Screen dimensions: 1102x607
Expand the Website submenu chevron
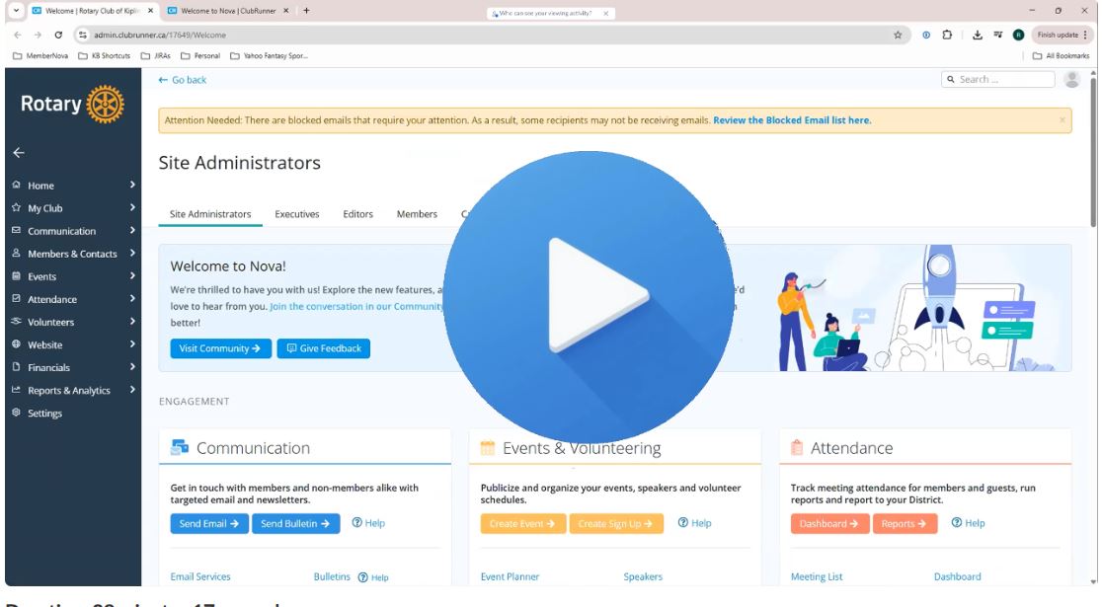pyautogui.click(x=132, y=343)
